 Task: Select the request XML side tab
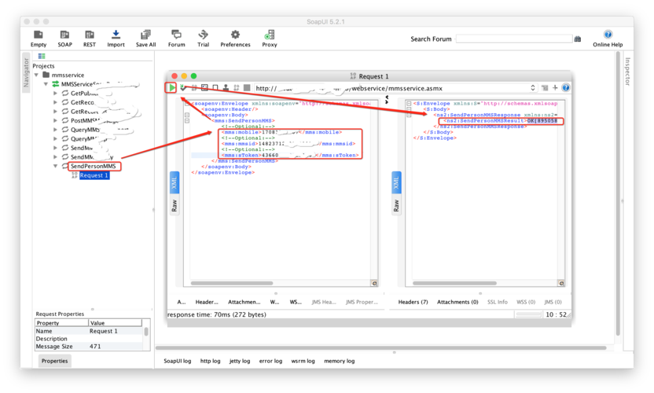tap(175, 182)
